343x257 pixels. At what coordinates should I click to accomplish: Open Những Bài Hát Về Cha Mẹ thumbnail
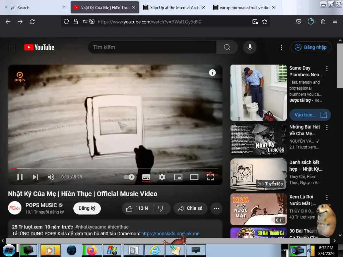[x=259, y=139]
